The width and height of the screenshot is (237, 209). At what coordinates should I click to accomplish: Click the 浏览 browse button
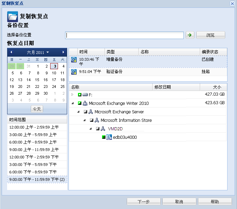[x=211, y=35]
